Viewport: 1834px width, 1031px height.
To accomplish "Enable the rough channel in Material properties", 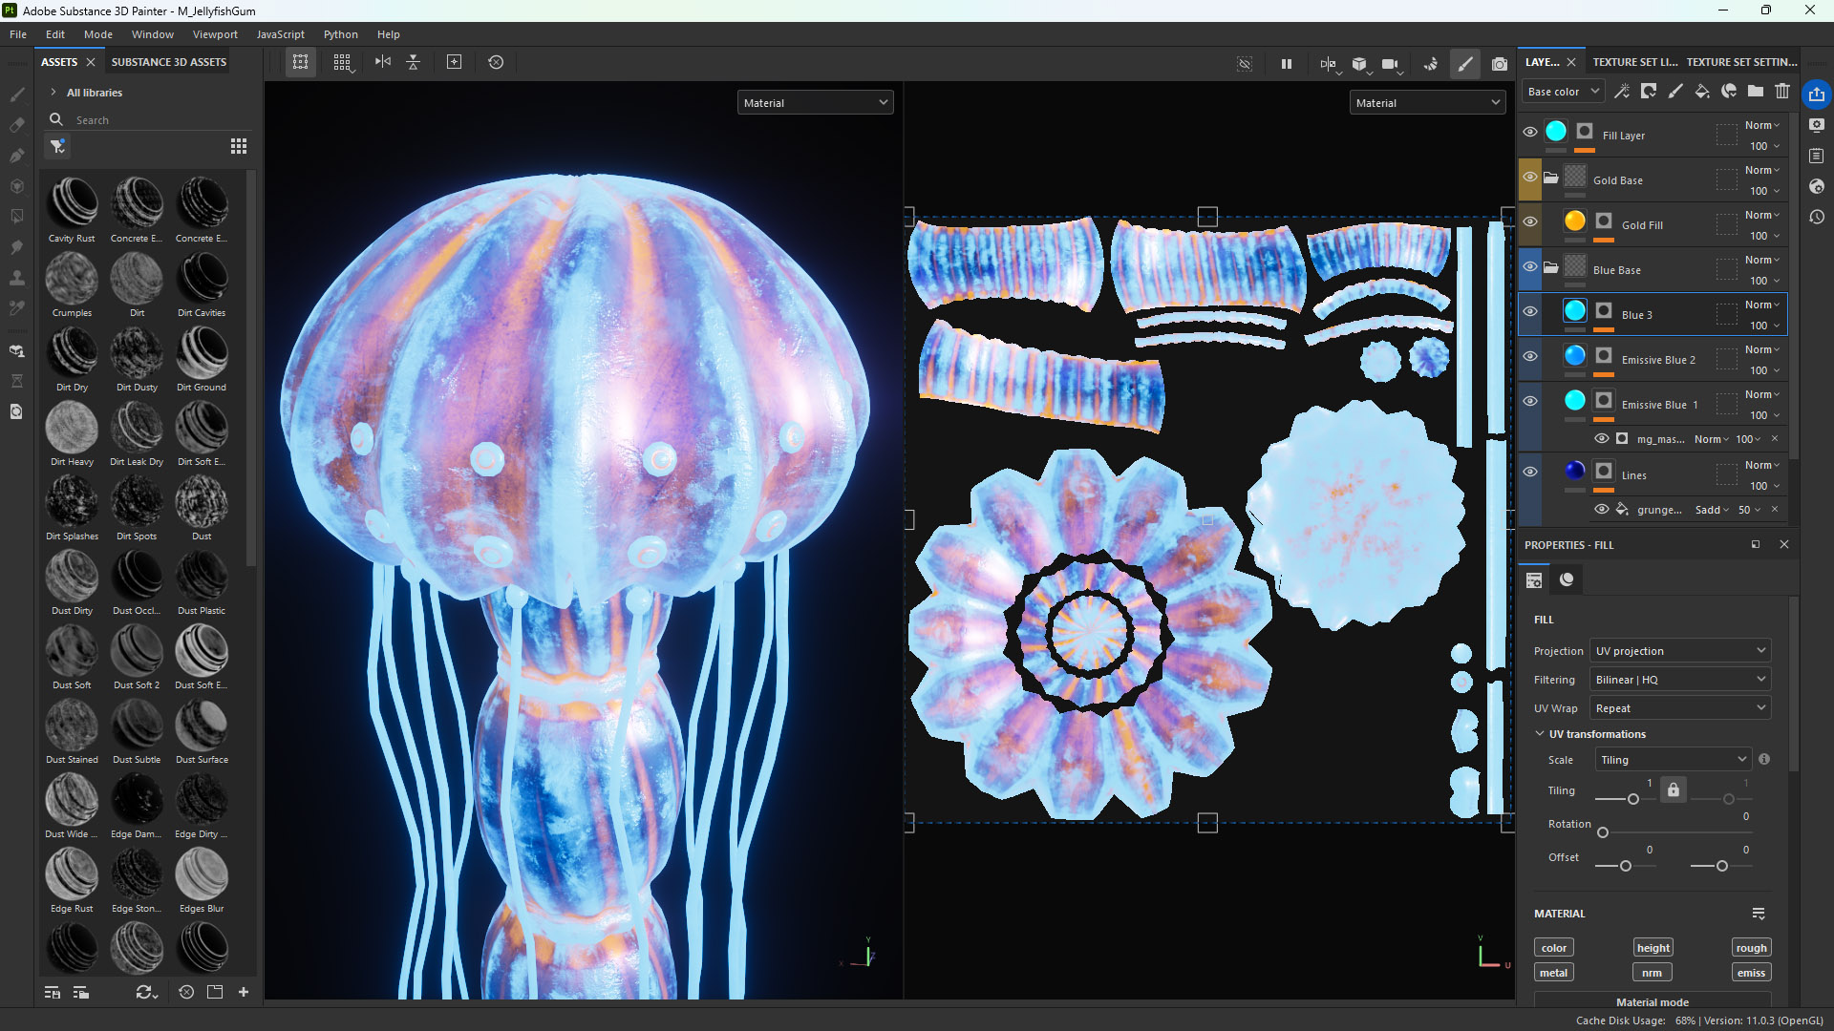I will 1751,947.
